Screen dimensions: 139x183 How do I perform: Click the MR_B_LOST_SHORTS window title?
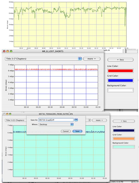point(53,51)
